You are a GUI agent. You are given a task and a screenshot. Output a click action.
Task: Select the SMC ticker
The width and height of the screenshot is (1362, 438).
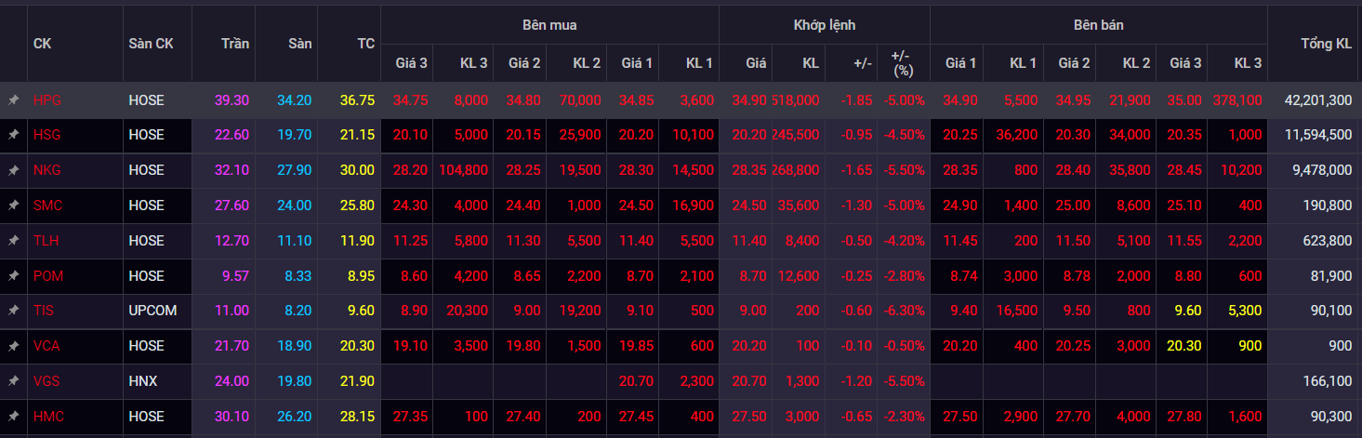pos(47,206)
